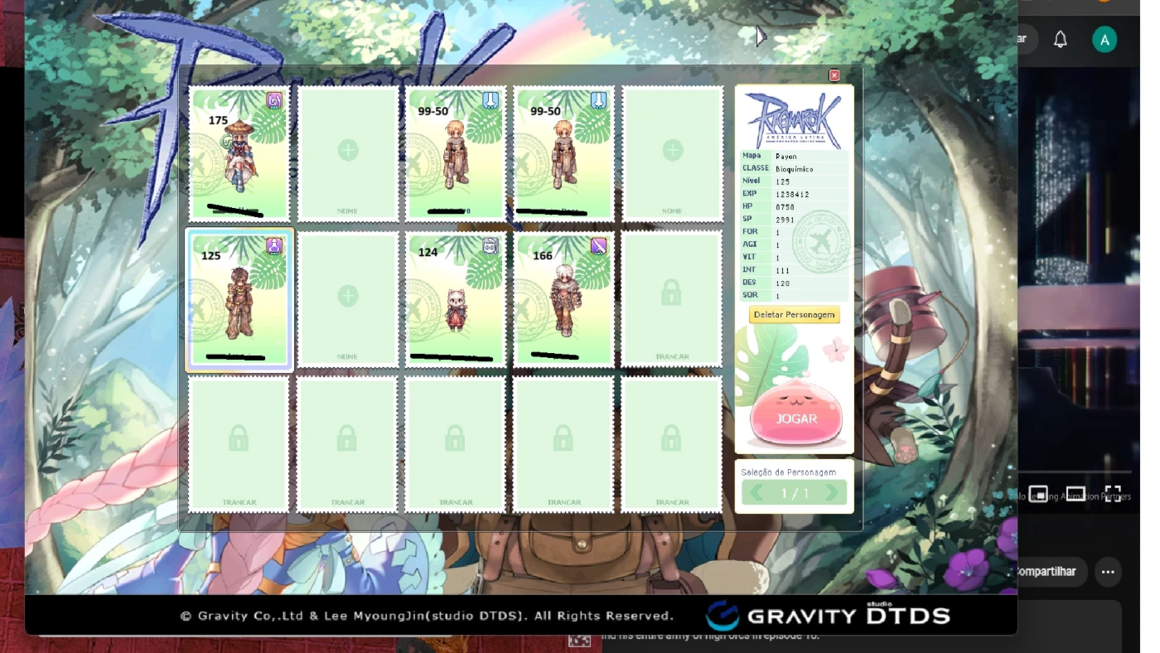The image size is (1160, 653).
Task: Go to previous character selection page
Action: [x=756, y=493]
